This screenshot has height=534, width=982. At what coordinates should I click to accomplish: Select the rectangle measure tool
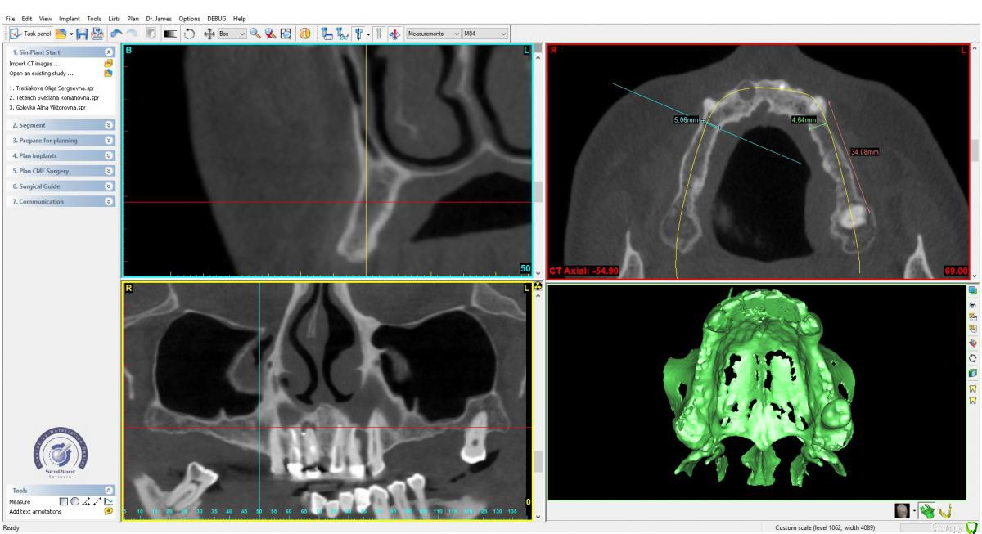64,501
